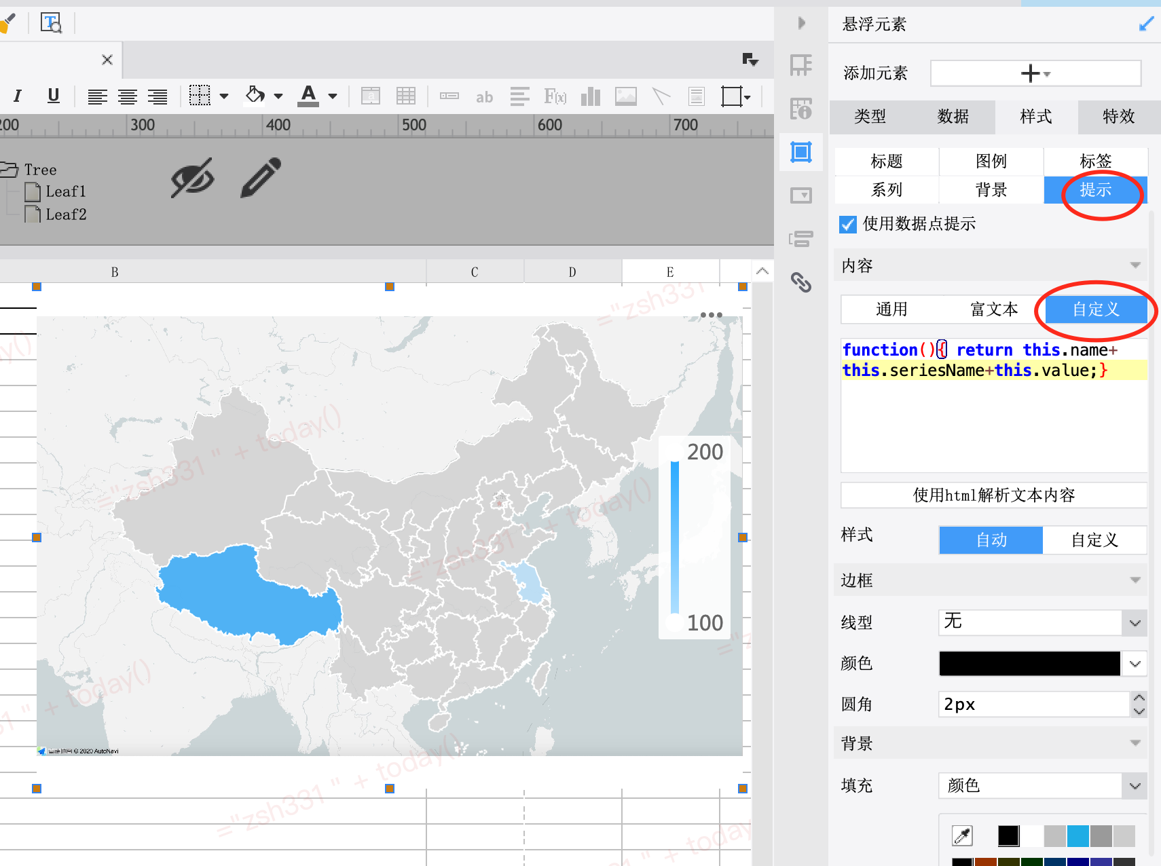Viewport: 1161px width, 866px height.
Task: Toggle 使用数据点提示 checkbox
Action: tap(848, 224)
